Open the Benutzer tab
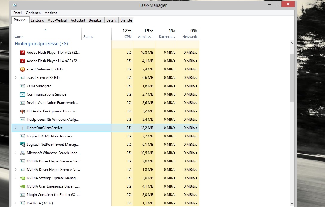The image size is (325, 207). pyautogui.click(x=96, y=20)
